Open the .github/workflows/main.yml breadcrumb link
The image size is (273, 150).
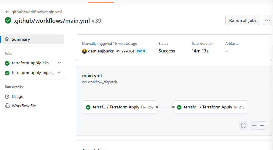click(x=36, y=12)
